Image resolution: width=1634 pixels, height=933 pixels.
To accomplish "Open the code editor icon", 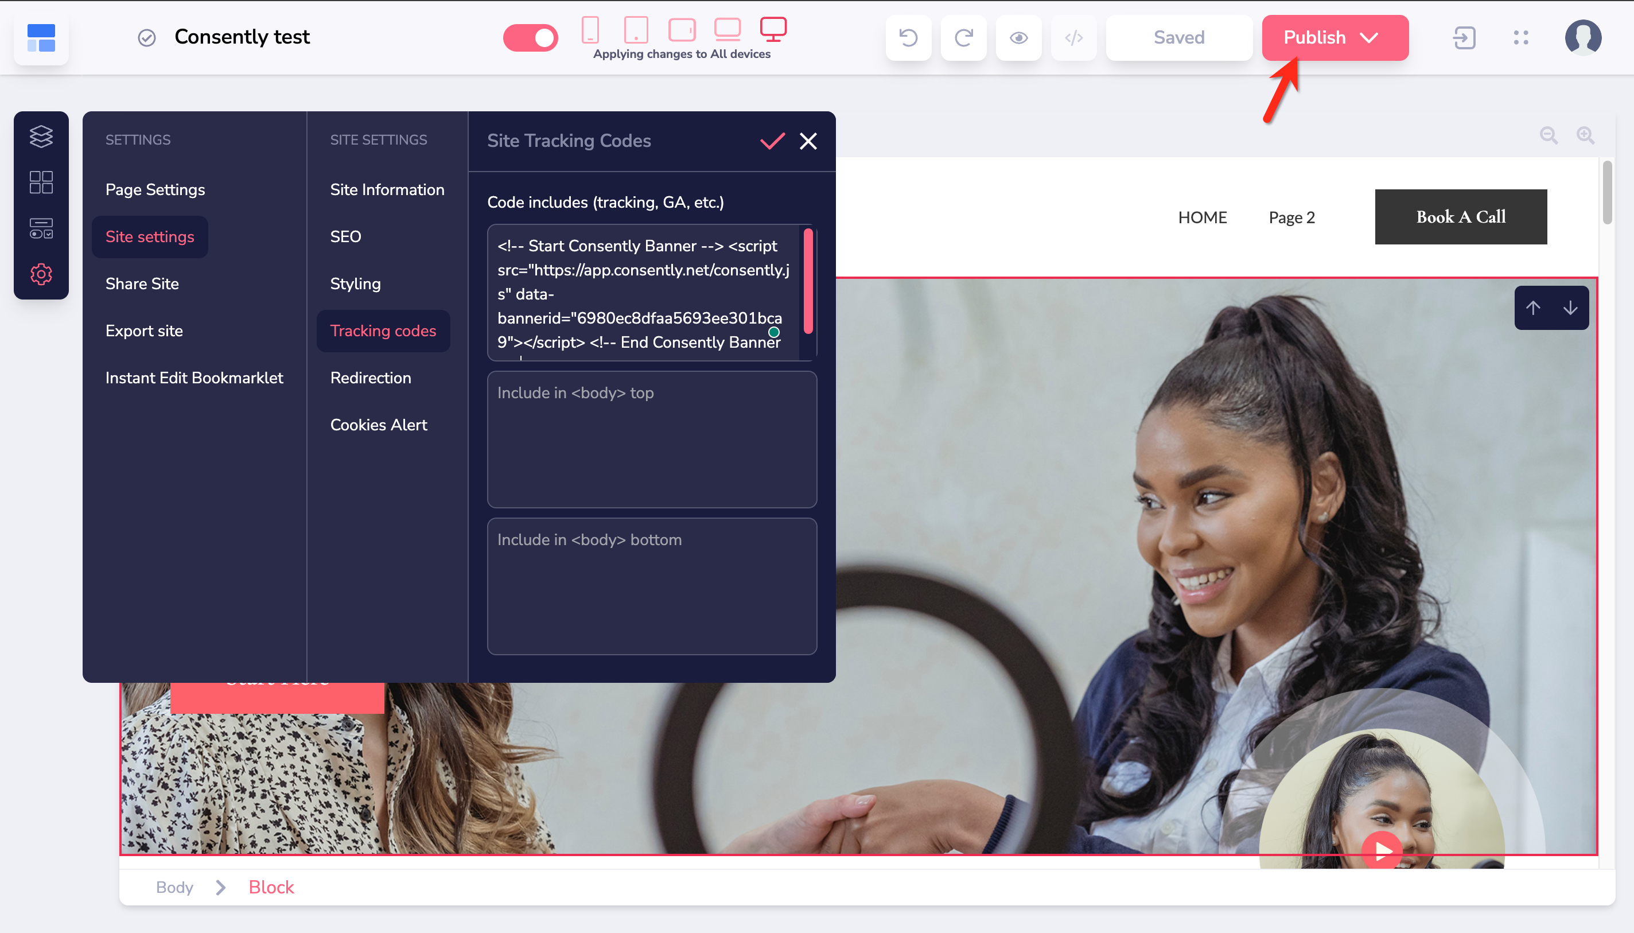I will click(1073, 38).
